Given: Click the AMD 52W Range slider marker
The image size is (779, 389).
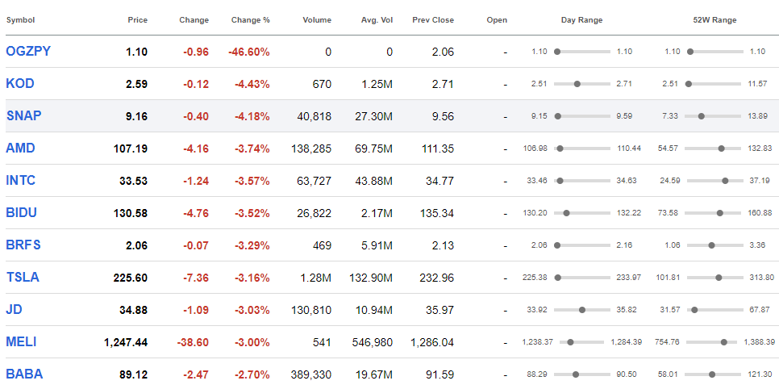Looking at the screenshot, I should 722,148.
